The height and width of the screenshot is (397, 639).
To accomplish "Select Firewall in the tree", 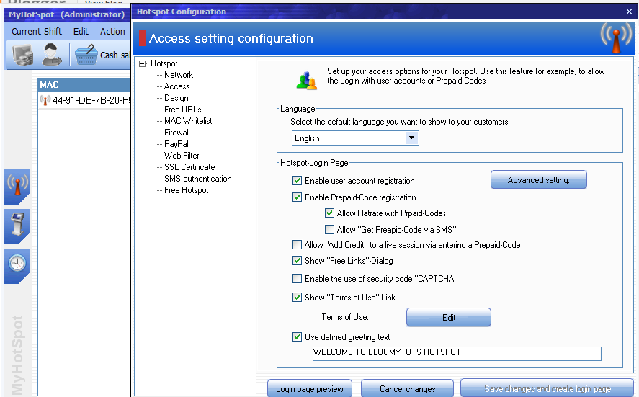I will [177, 133].
